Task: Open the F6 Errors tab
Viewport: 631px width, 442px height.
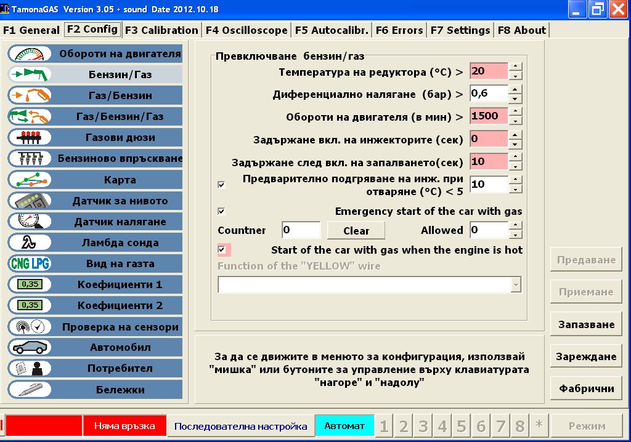Action: [399, 30]
